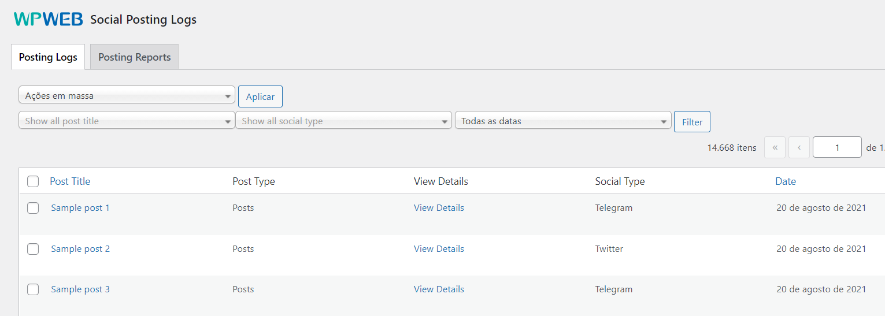Click the Aplicar button

click(260, 96)
